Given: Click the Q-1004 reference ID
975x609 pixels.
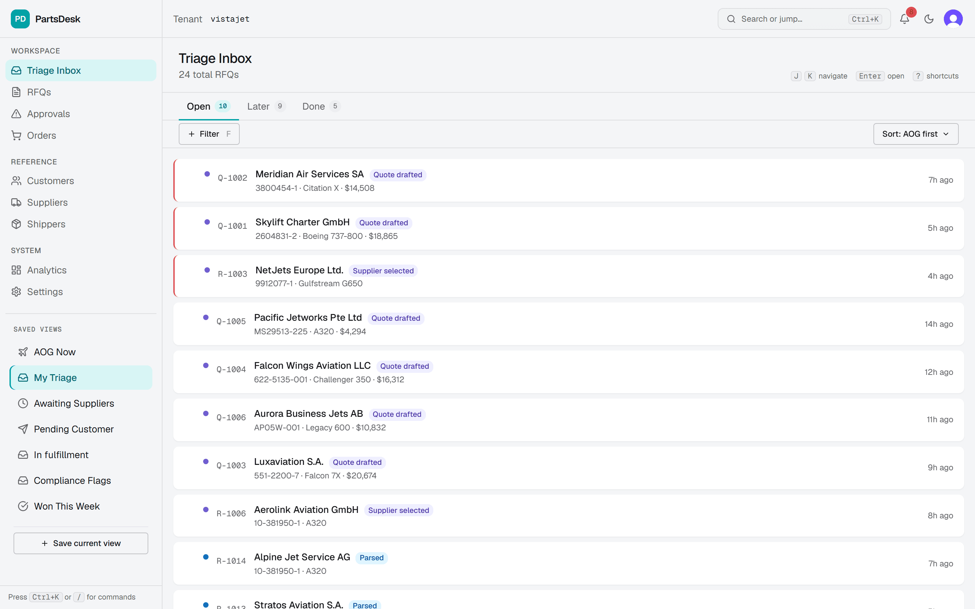Looking at the screenshot, I should tap(231, 369).
